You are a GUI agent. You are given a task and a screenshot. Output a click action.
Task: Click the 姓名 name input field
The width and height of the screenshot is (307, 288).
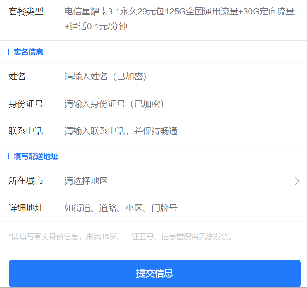tap(182, 77)
